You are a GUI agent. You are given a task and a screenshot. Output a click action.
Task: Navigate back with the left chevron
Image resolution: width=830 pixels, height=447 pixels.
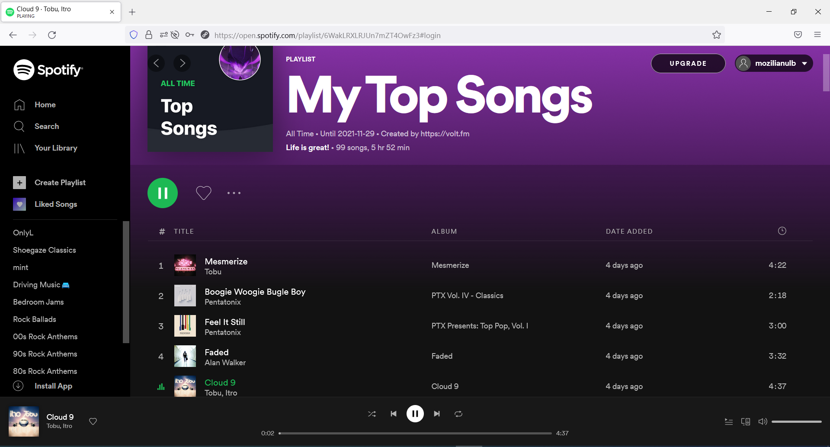pyautogui.click(x=157, y=63)
